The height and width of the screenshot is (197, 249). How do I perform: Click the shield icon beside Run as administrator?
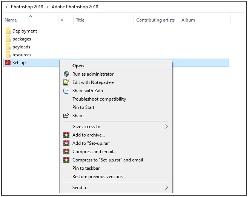[66, 74]
